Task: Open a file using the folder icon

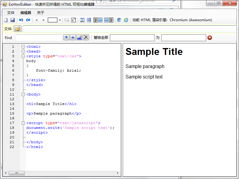Action: pyautogui.click(x=18, y=29)
